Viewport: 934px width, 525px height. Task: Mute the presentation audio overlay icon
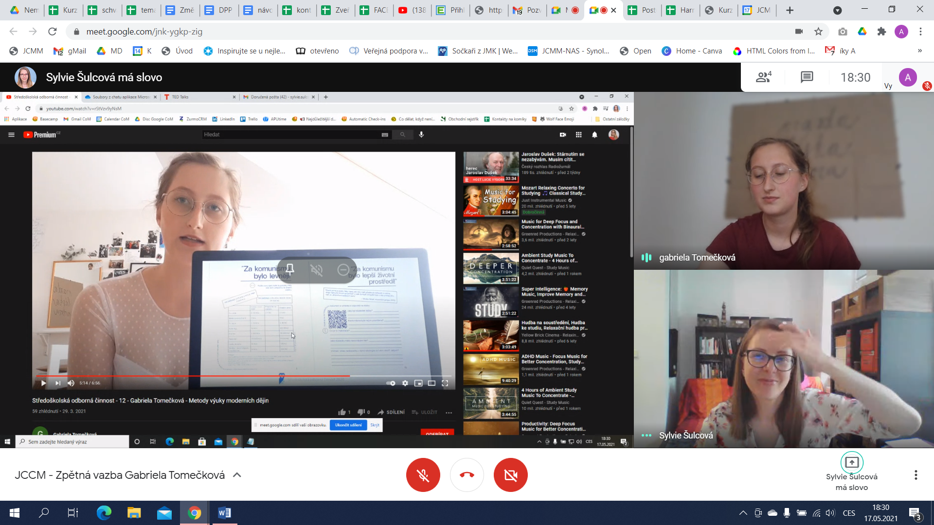317,269
